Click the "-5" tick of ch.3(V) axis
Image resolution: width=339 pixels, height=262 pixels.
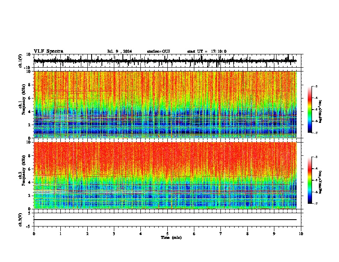[x=29, y=226]
